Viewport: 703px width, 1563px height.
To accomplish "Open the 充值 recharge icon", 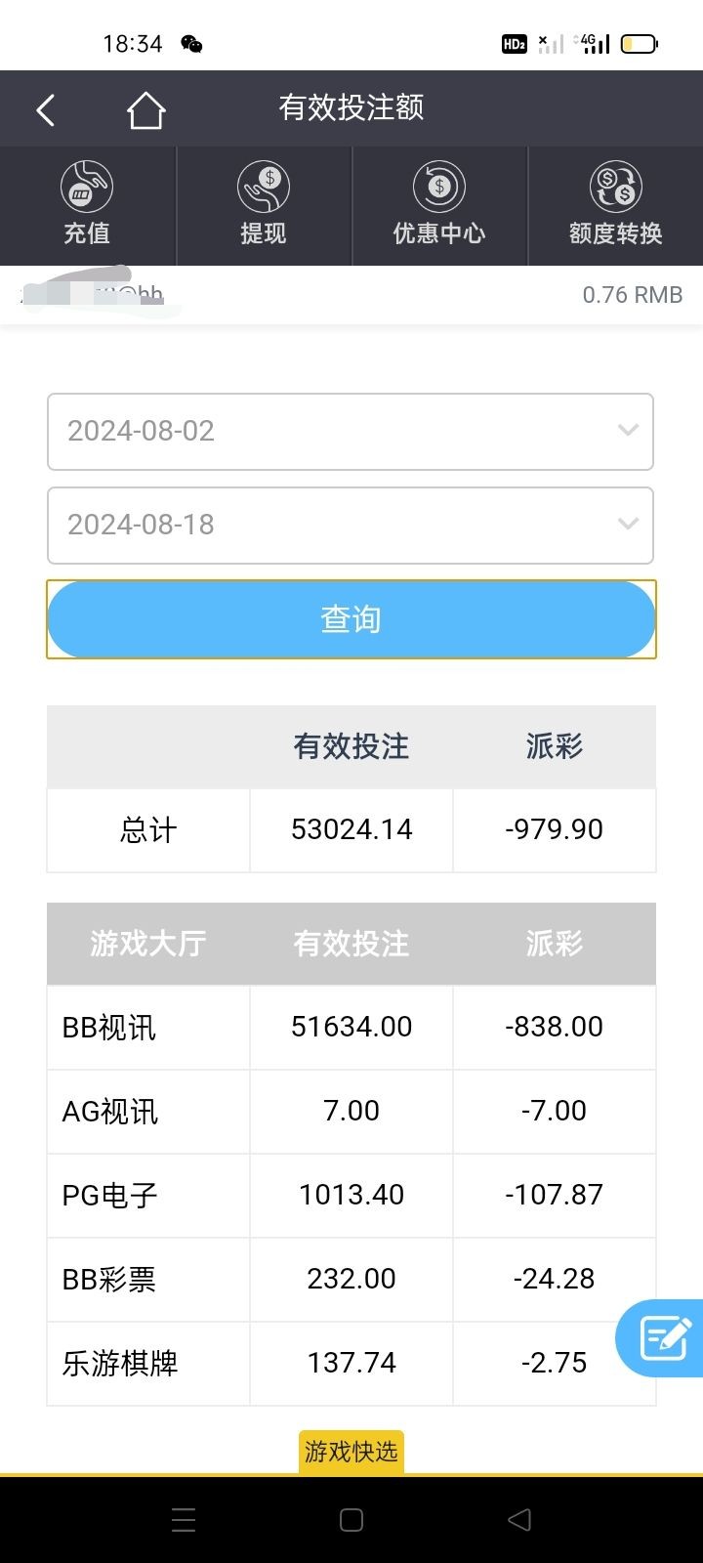I will (87, 187).
